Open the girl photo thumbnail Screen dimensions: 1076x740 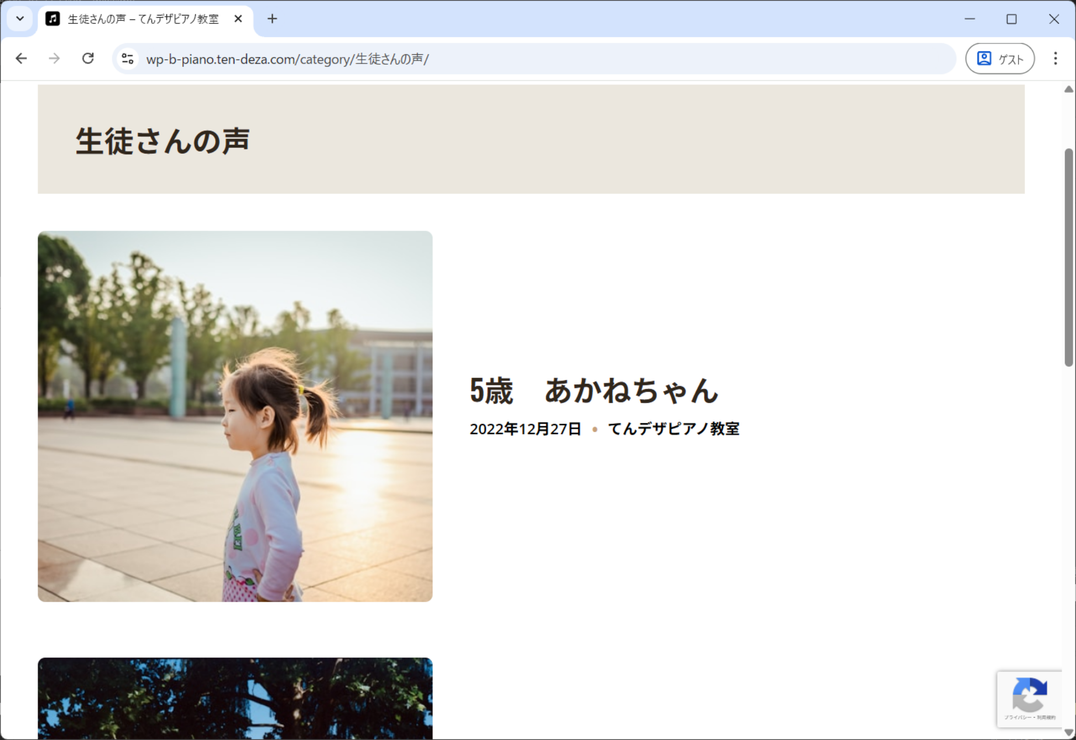[235, 416]
